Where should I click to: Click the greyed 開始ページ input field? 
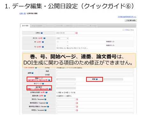pyautogui.click(x=66, y=79)
